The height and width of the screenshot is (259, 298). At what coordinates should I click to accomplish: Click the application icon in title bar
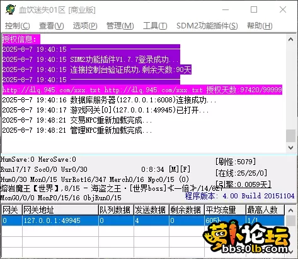(x=11, y=9)
